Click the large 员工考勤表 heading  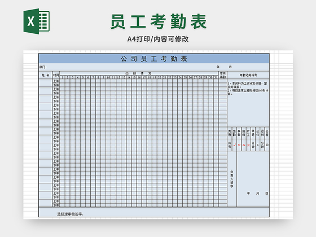158,21
